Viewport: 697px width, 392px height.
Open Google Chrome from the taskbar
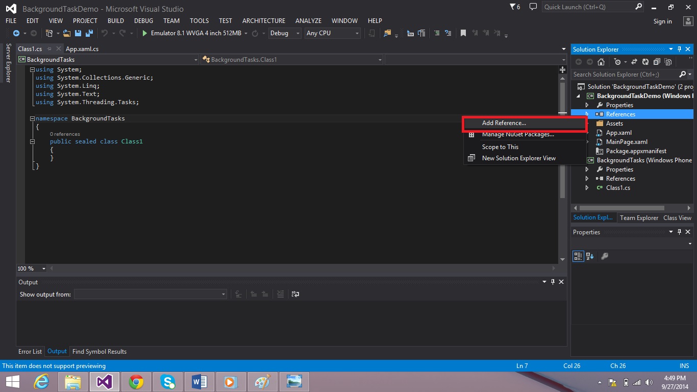(136, 382)
